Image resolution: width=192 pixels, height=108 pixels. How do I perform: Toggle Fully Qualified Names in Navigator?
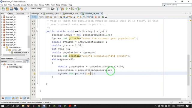[21, 98]
